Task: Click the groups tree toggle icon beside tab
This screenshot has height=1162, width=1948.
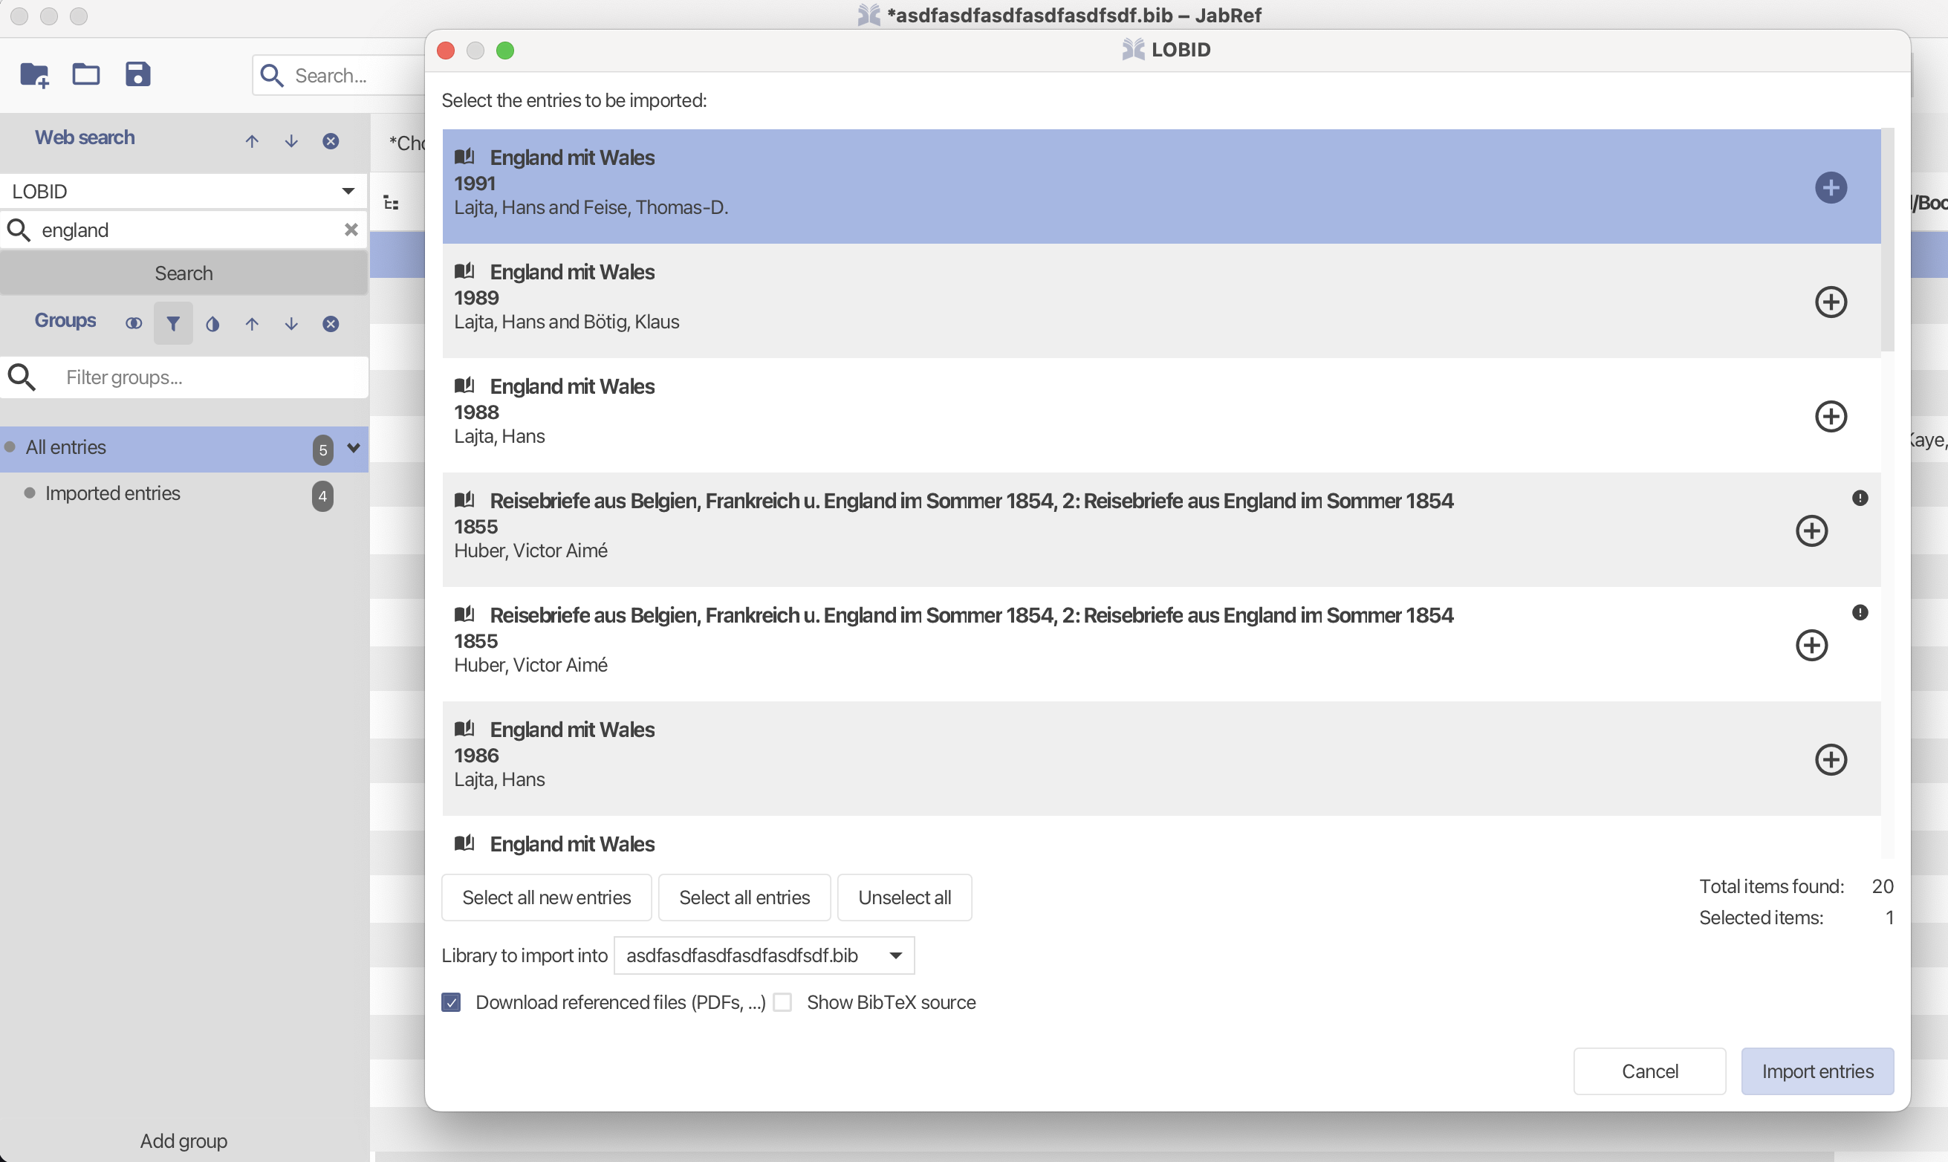Action: 392,203
